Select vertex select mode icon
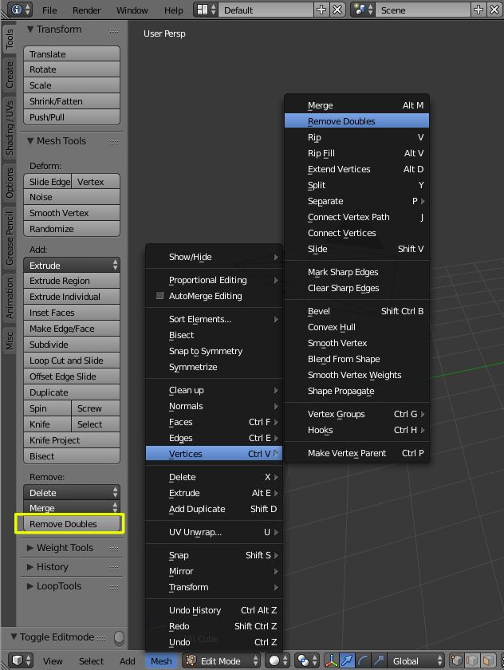 coord(457,660)
